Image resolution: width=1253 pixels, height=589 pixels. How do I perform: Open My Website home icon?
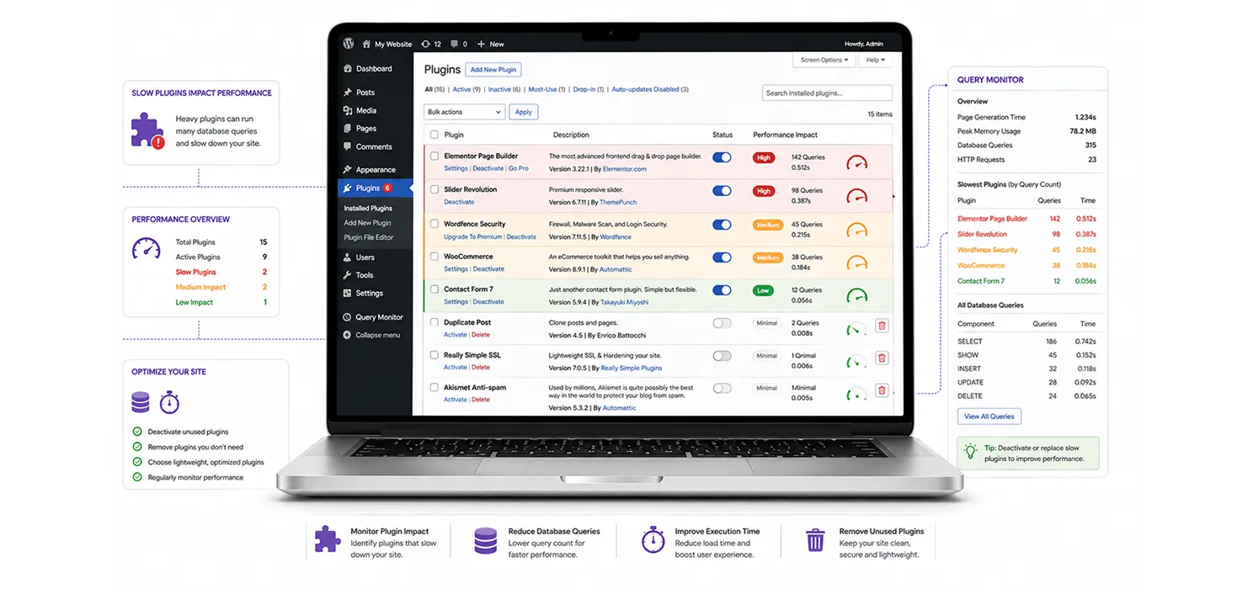pyautogui.click(x=366, y=44)
